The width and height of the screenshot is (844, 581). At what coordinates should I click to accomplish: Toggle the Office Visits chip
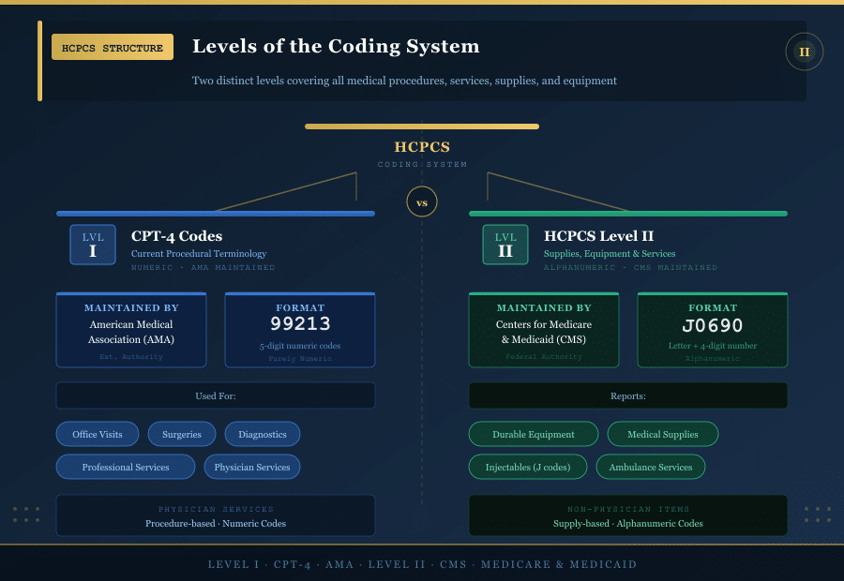[x=97, y=434]
